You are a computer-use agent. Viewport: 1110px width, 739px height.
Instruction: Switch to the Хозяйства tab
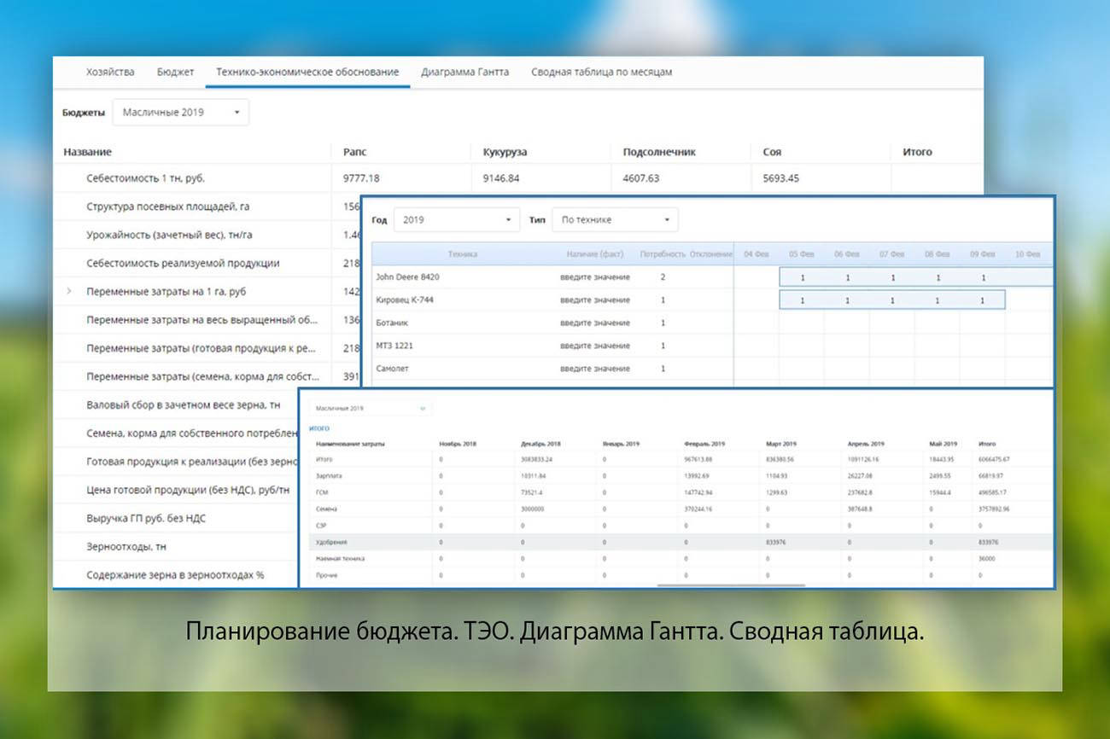(x=110, y=73)
